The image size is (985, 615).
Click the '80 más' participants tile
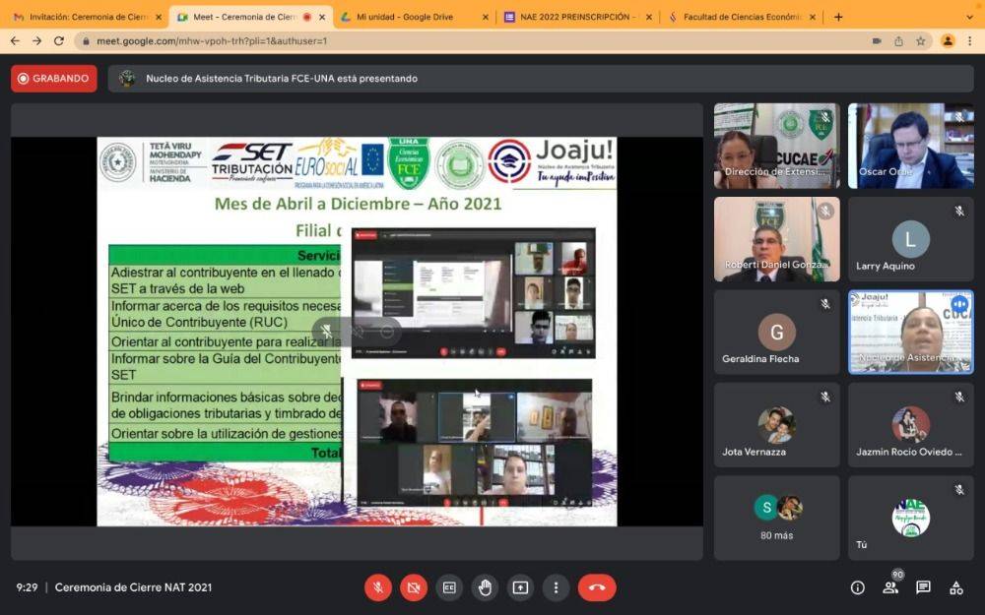tap(777, 518)
